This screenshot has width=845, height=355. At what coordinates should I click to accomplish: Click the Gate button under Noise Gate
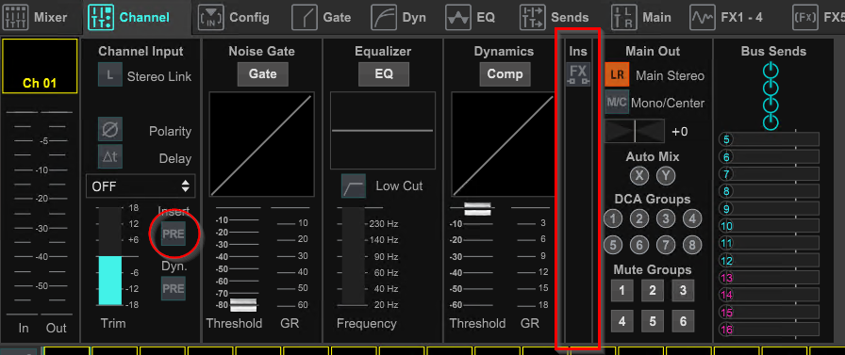pos(263,74)
